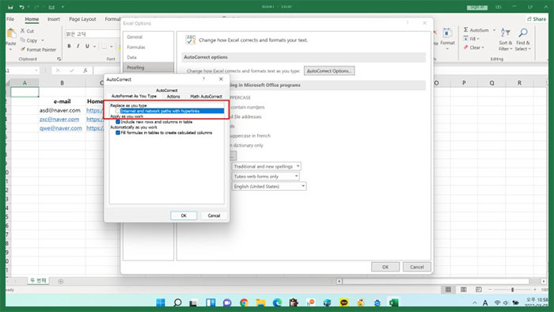Click Cancel in the AutoCorrect dialog
This screenshot has height=312, width=554.
pos(214,215)
